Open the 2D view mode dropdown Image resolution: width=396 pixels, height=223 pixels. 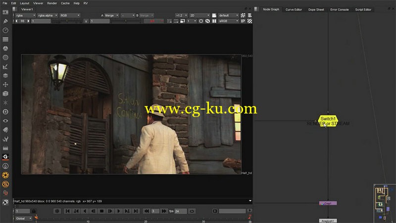point(199,15)
